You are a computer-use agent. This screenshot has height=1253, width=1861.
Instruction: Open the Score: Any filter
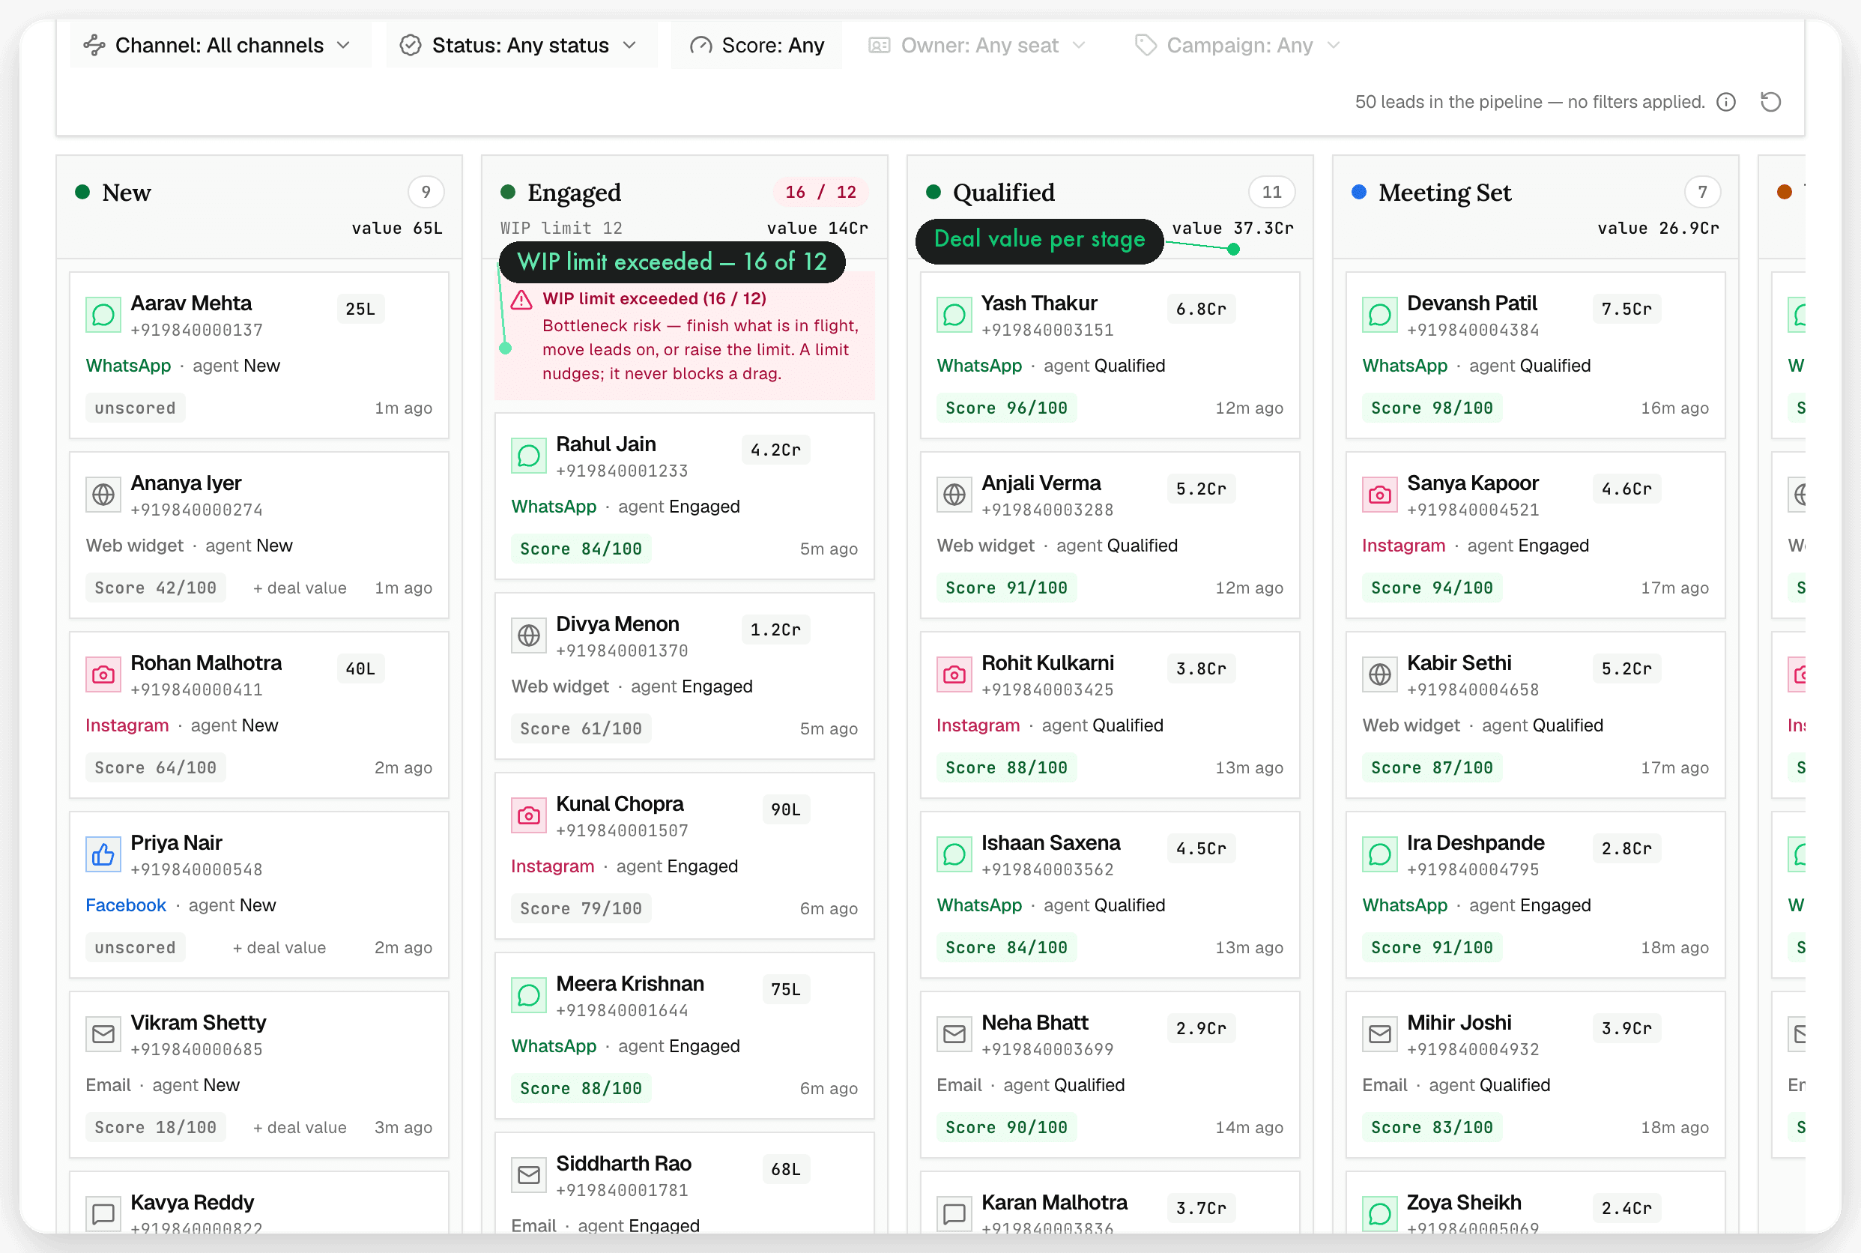point(757,46)
